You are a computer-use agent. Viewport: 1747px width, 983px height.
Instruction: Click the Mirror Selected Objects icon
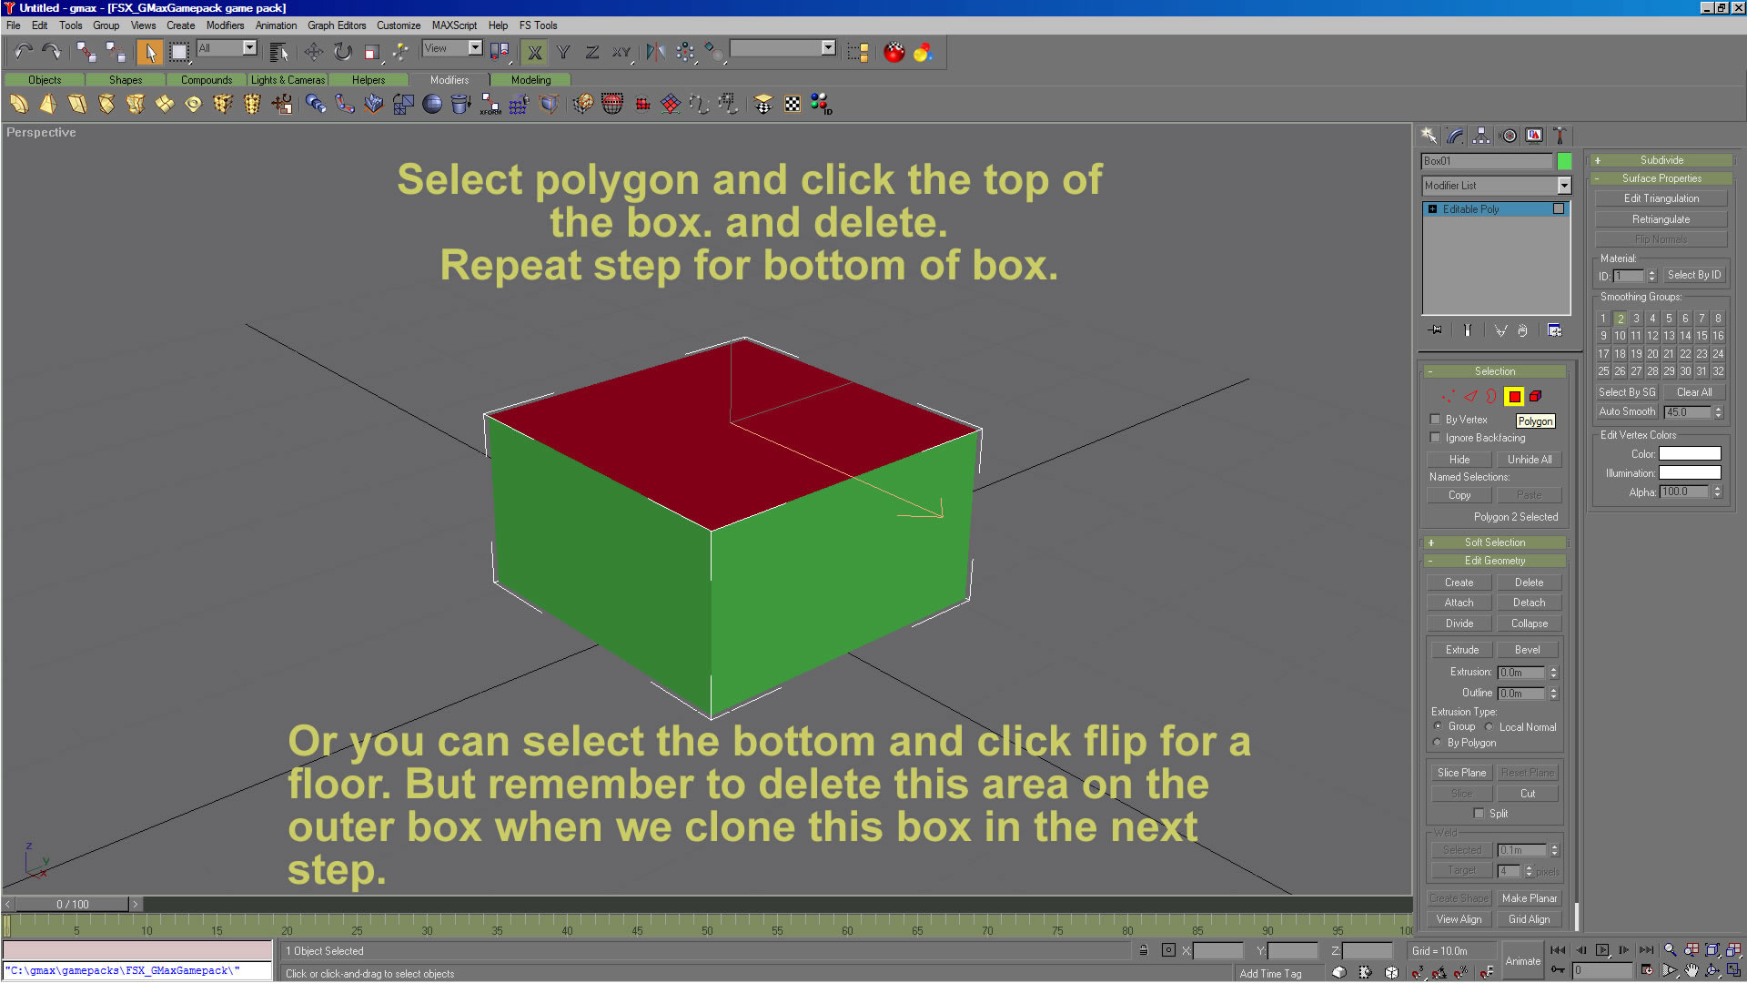pos(655,52)
